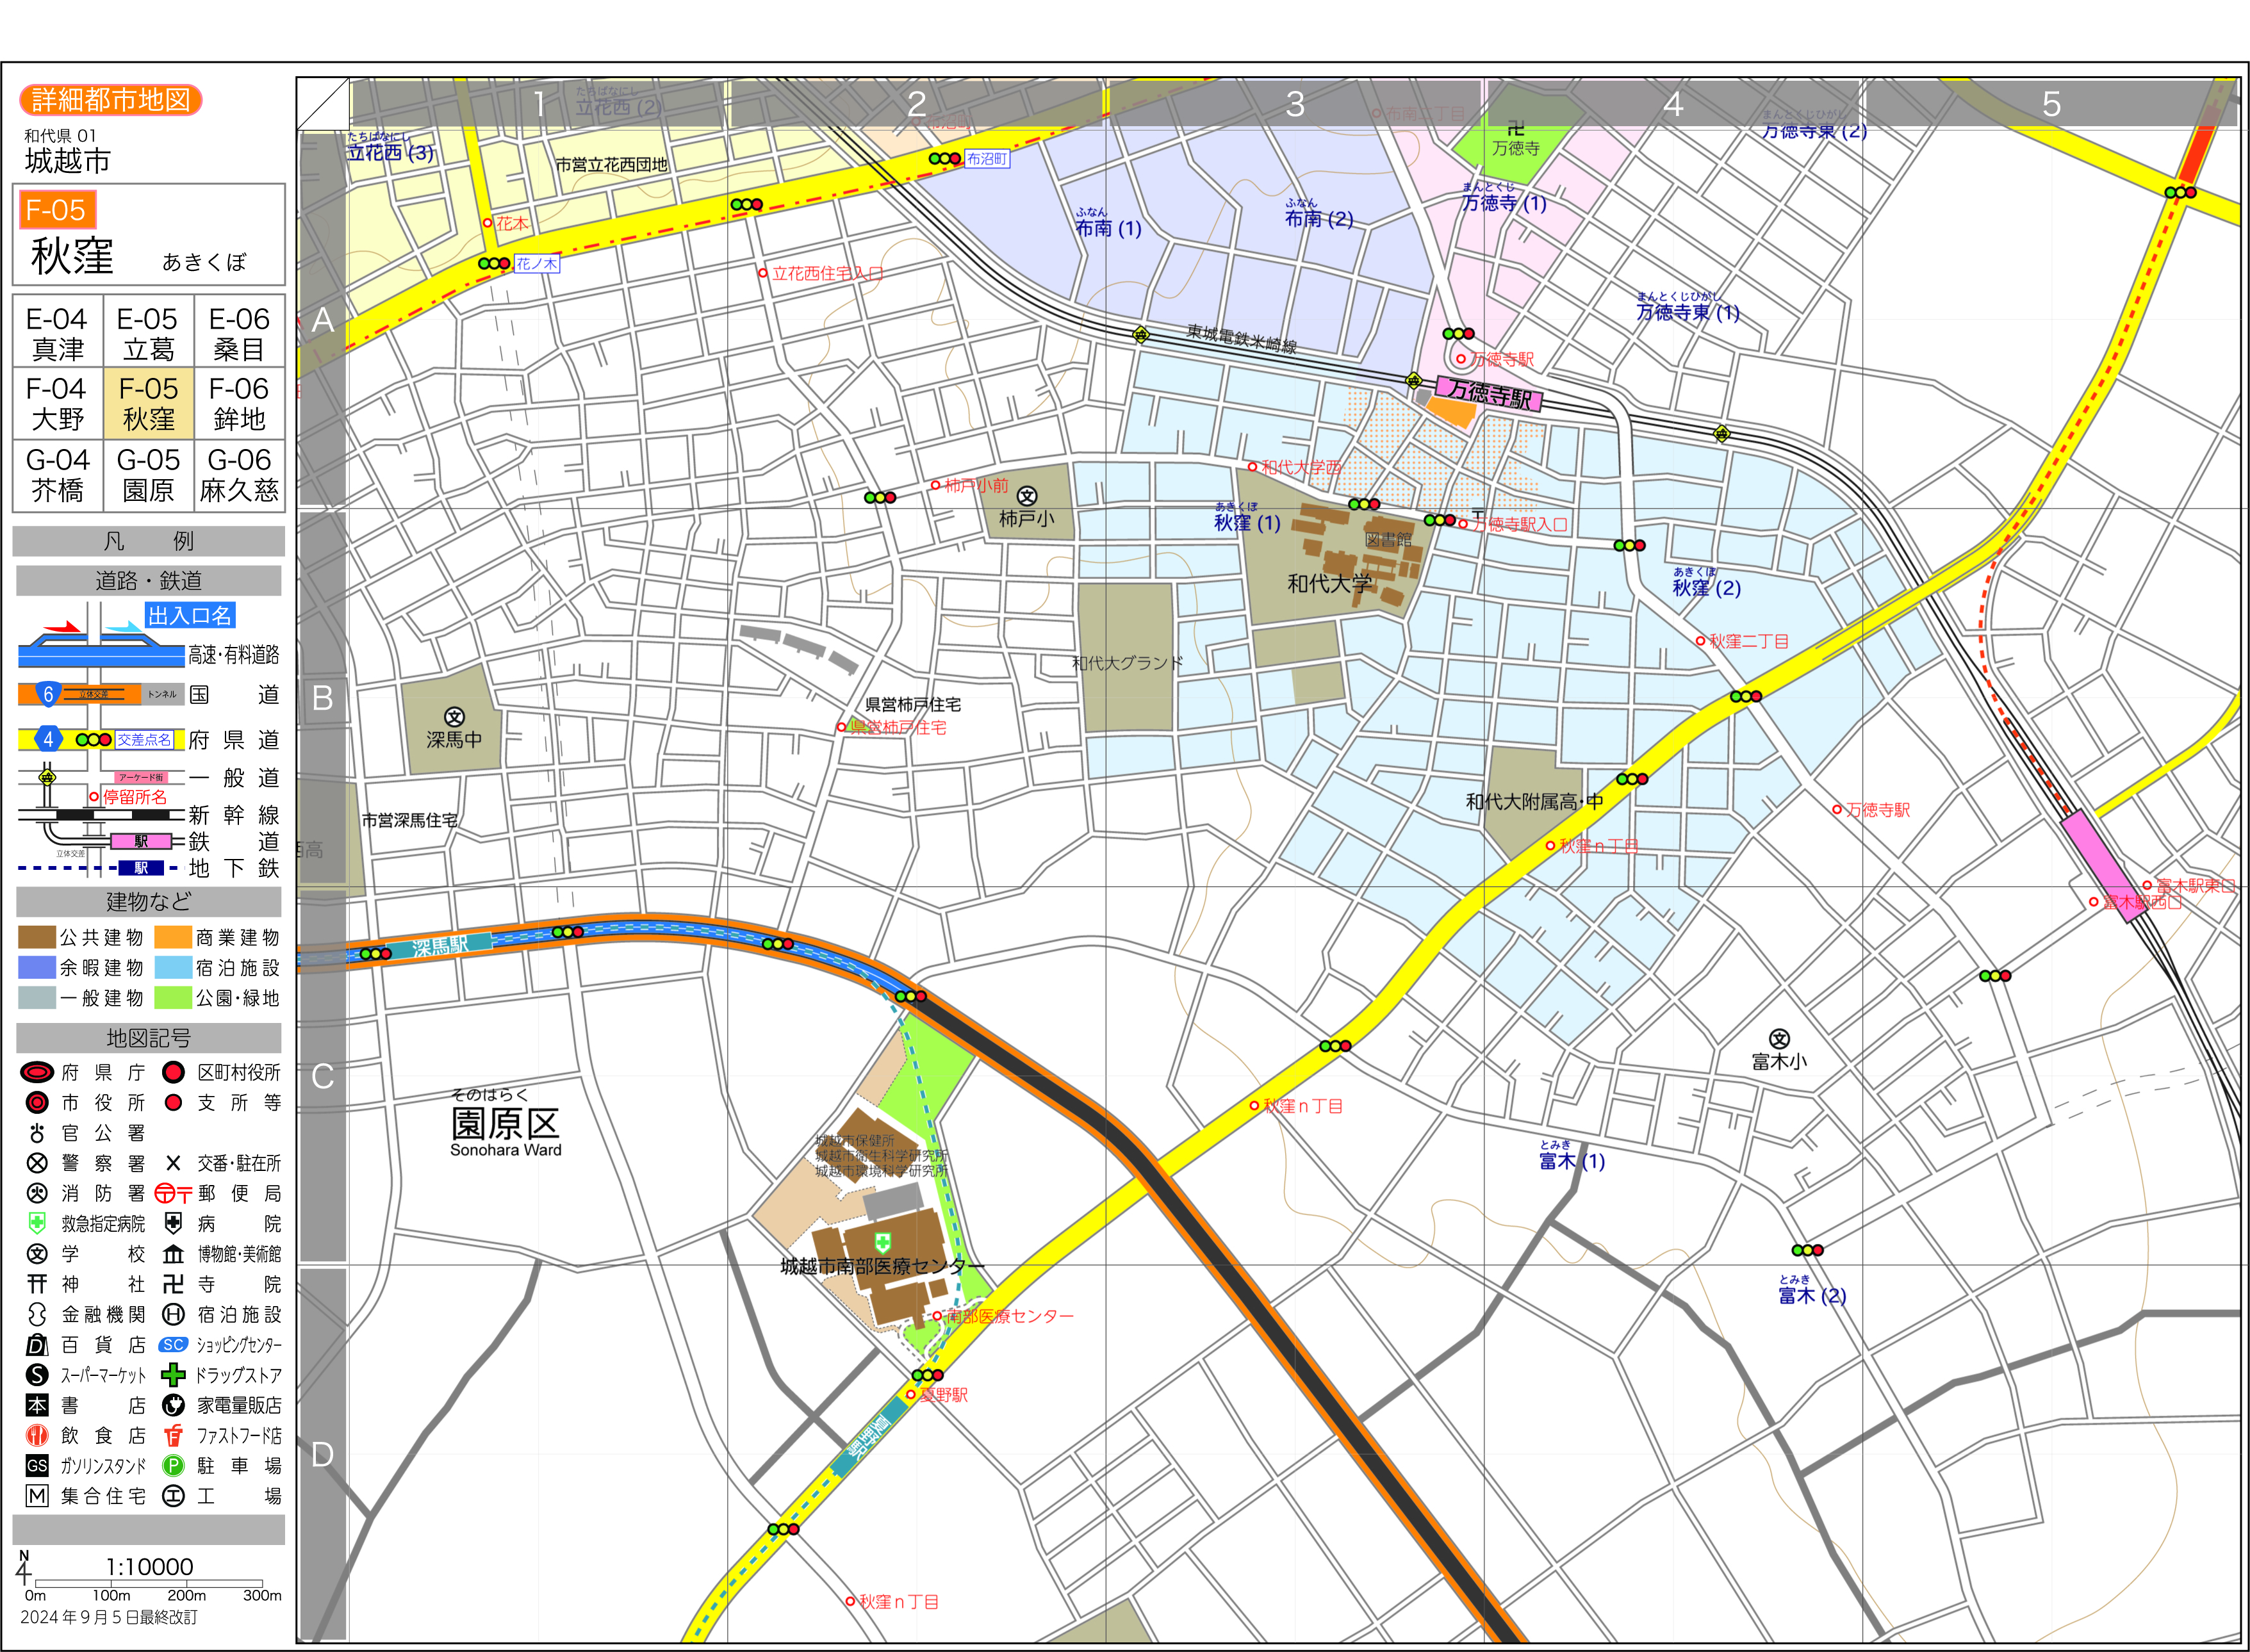The image size is (2250, 1652).
Task: Click the GS gas station legend symbol
Action: click(x=37, y=1466)
